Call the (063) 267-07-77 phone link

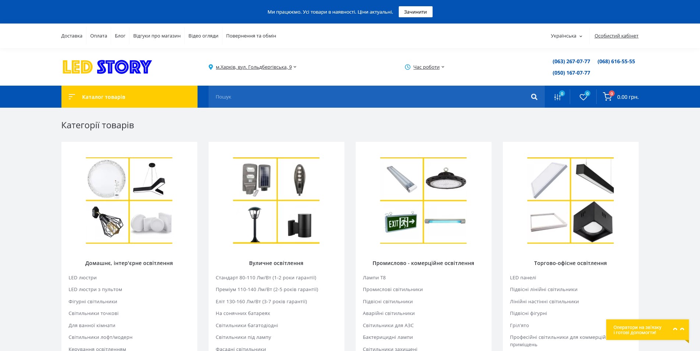coord(571,61)
